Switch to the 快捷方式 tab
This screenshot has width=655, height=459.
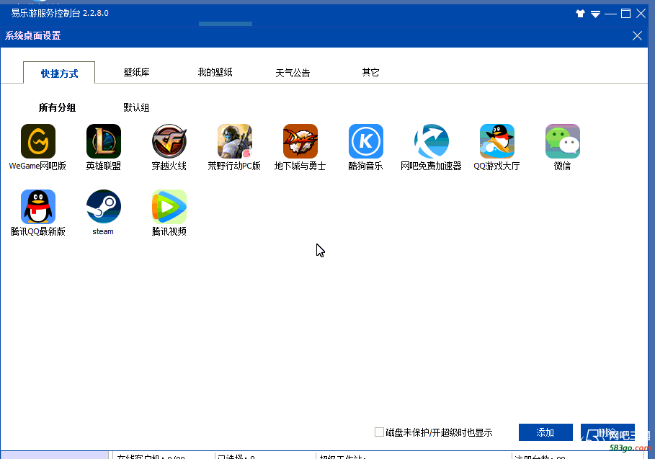tap(59, 73)
